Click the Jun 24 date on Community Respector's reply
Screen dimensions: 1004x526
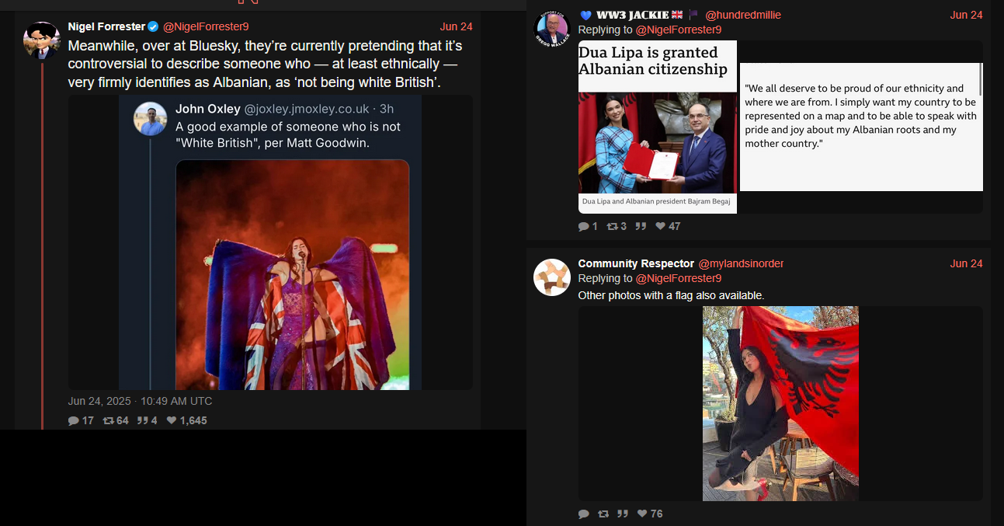966,263
